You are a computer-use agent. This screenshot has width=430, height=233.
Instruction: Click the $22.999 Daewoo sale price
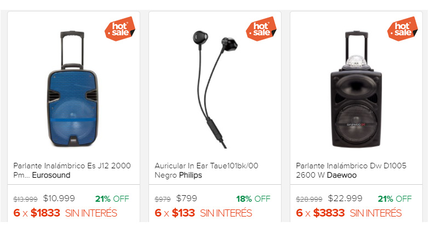tap(345, 198)
